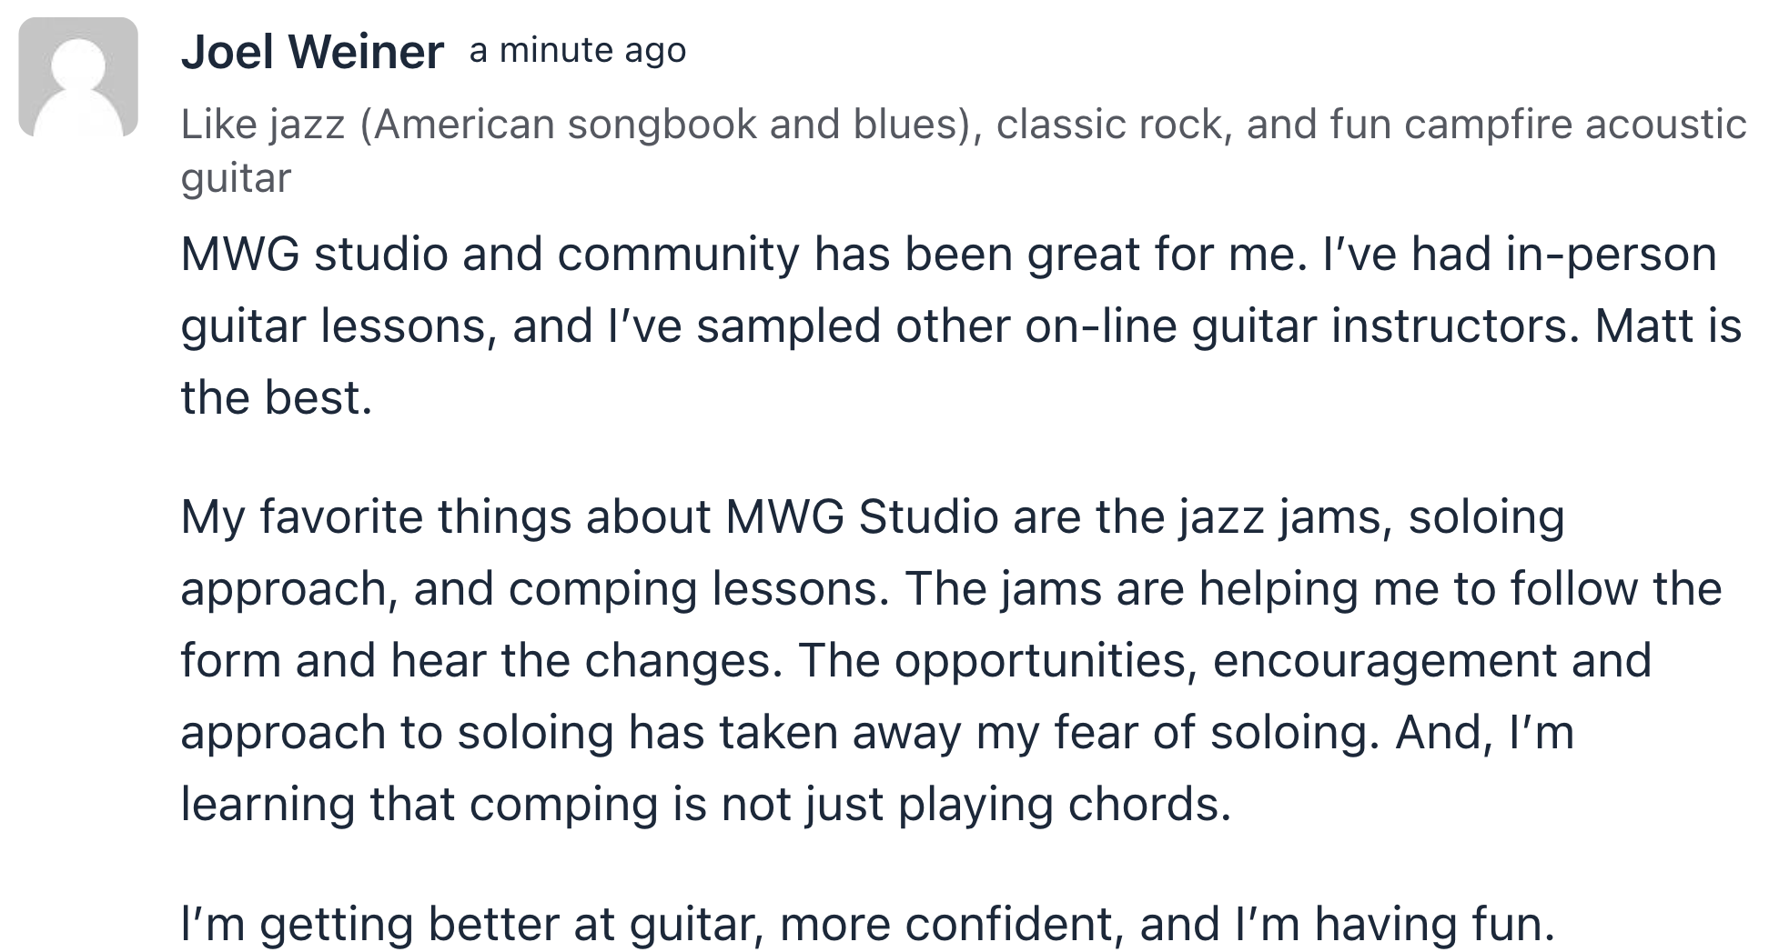The height and width of the screenshot is (952, 1779).
Task: Click the phrase "hear the changes"
Action: (586, 661)
